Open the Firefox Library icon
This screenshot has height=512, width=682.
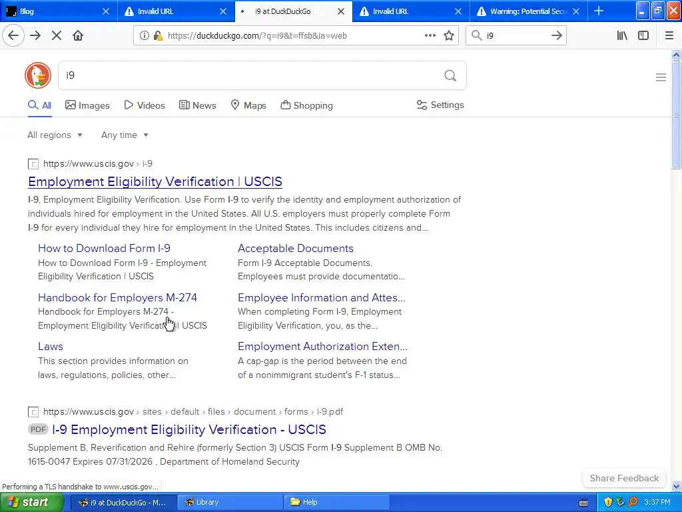click(x=622, y=36)
